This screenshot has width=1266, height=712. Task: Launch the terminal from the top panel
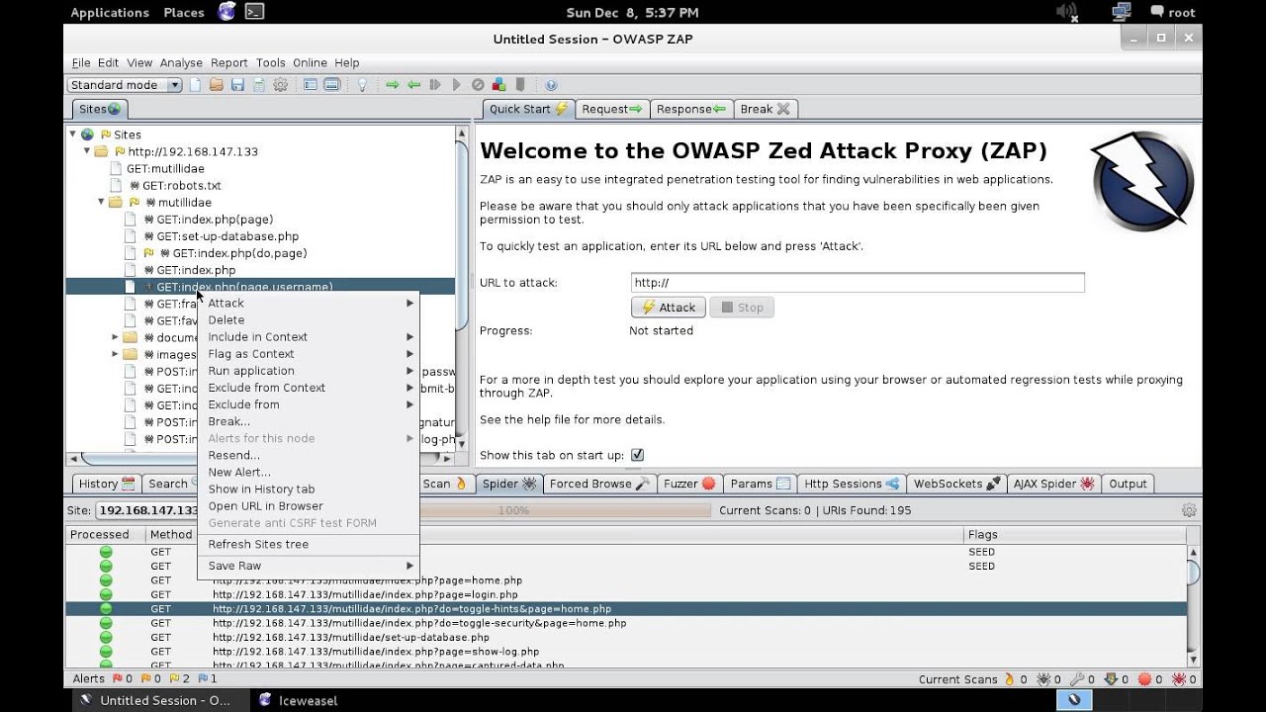point(254,12)
